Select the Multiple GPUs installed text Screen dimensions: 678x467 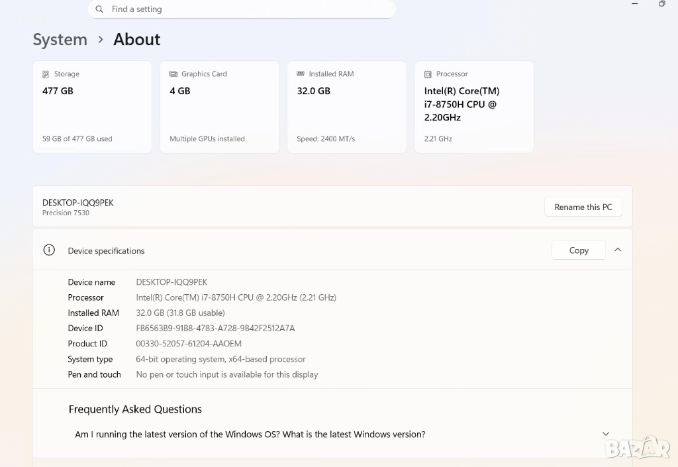click(x=207, y=139)
